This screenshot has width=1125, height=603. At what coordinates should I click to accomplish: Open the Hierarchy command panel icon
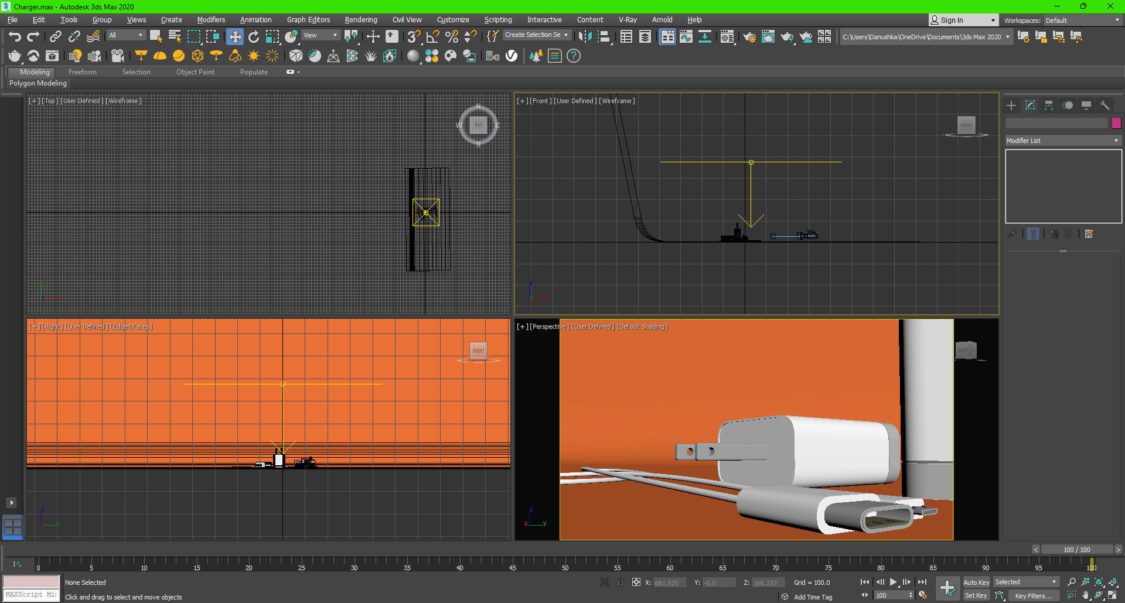tap(1049, 105)
